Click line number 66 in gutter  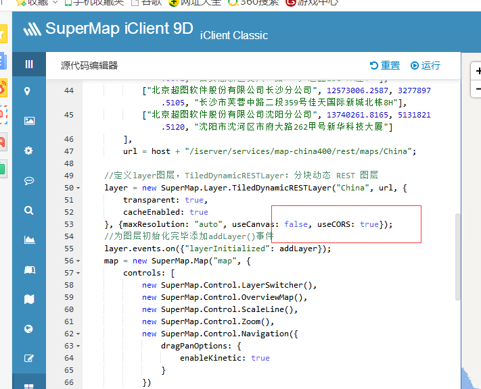tap(69, 382)
